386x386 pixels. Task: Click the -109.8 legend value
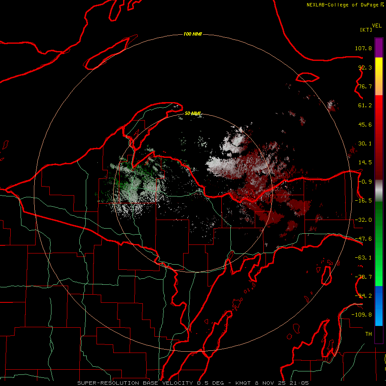click(x=362, y=315)
